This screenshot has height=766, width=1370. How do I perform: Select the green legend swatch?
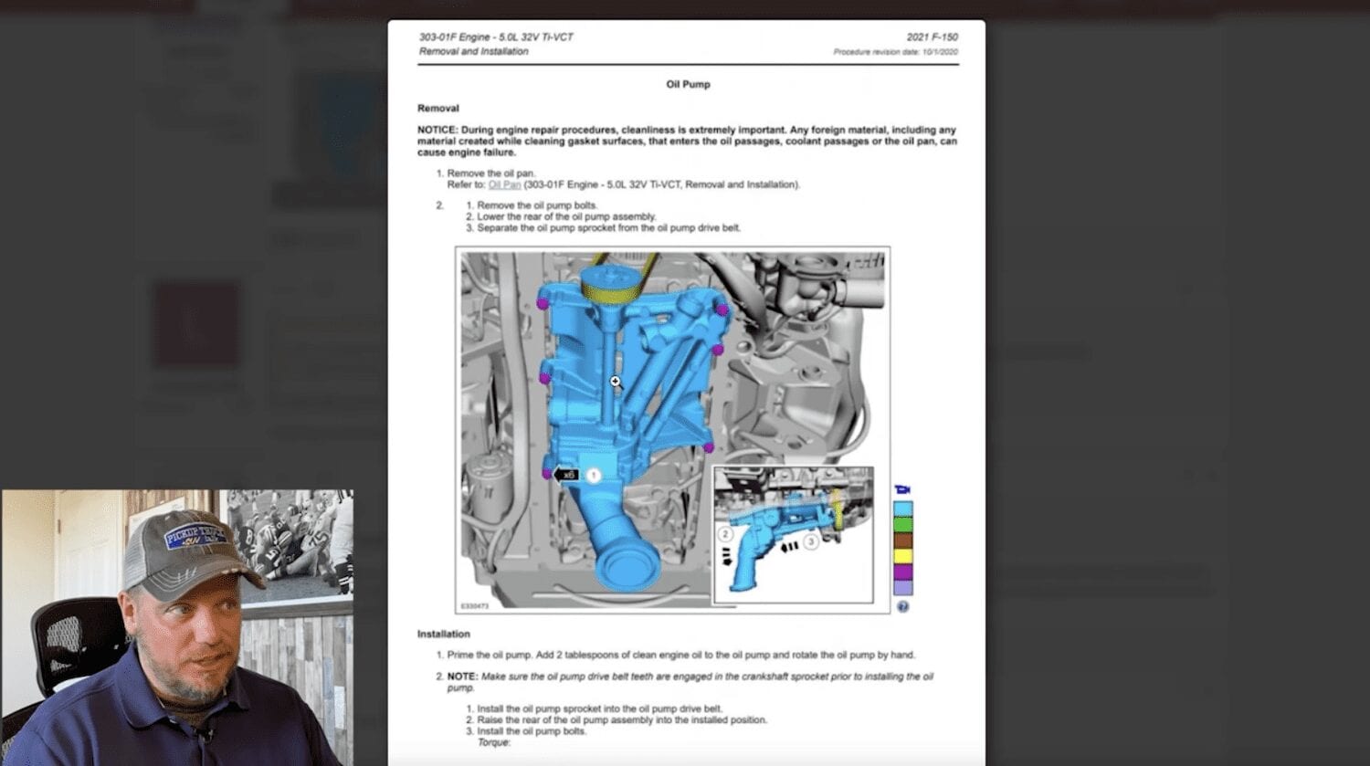point(902,524)
